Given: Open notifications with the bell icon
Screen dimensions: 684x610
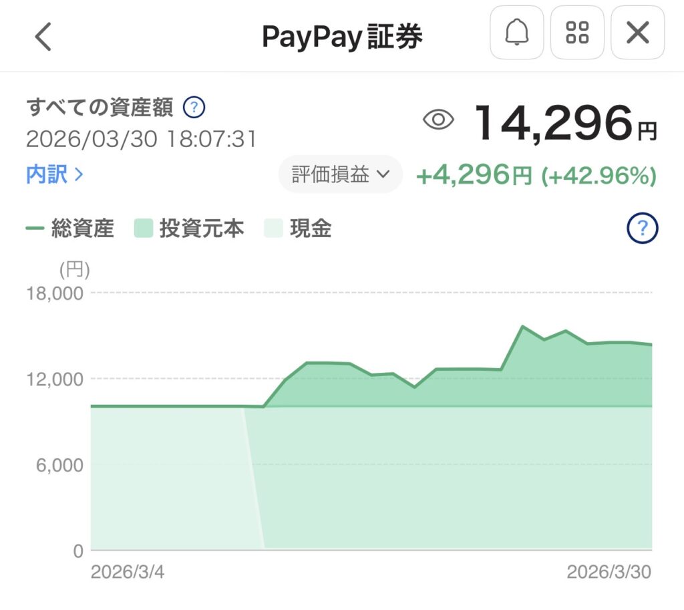Looking at the screenshot, I should 516,33.
